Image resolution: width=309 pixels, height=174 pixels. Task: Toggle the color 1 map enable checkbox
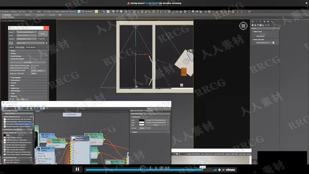tap(168, 120)
